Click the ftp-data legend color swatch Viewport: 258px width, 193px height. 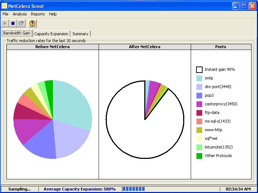[x=199, y=113]
